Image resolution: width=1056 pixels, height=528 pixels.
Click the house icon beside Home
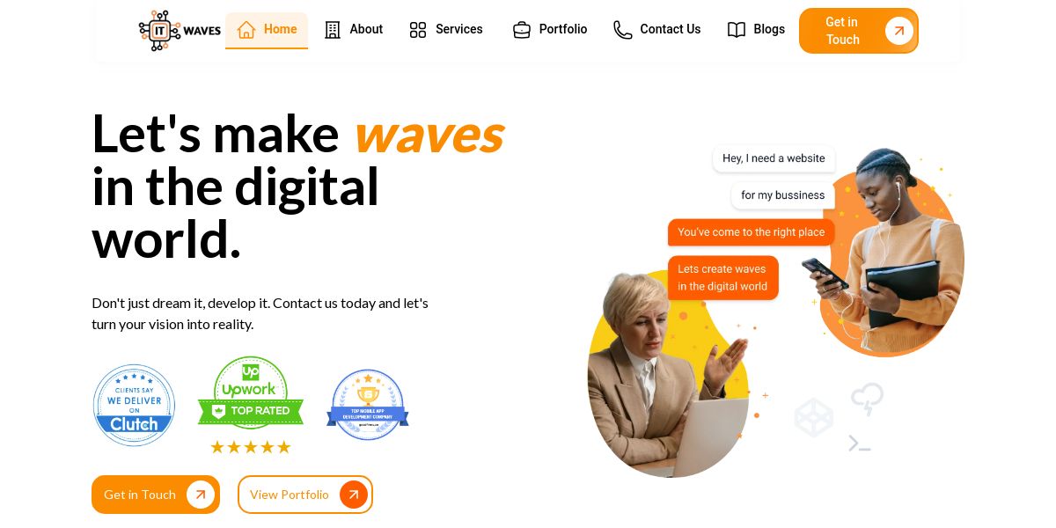246,29
